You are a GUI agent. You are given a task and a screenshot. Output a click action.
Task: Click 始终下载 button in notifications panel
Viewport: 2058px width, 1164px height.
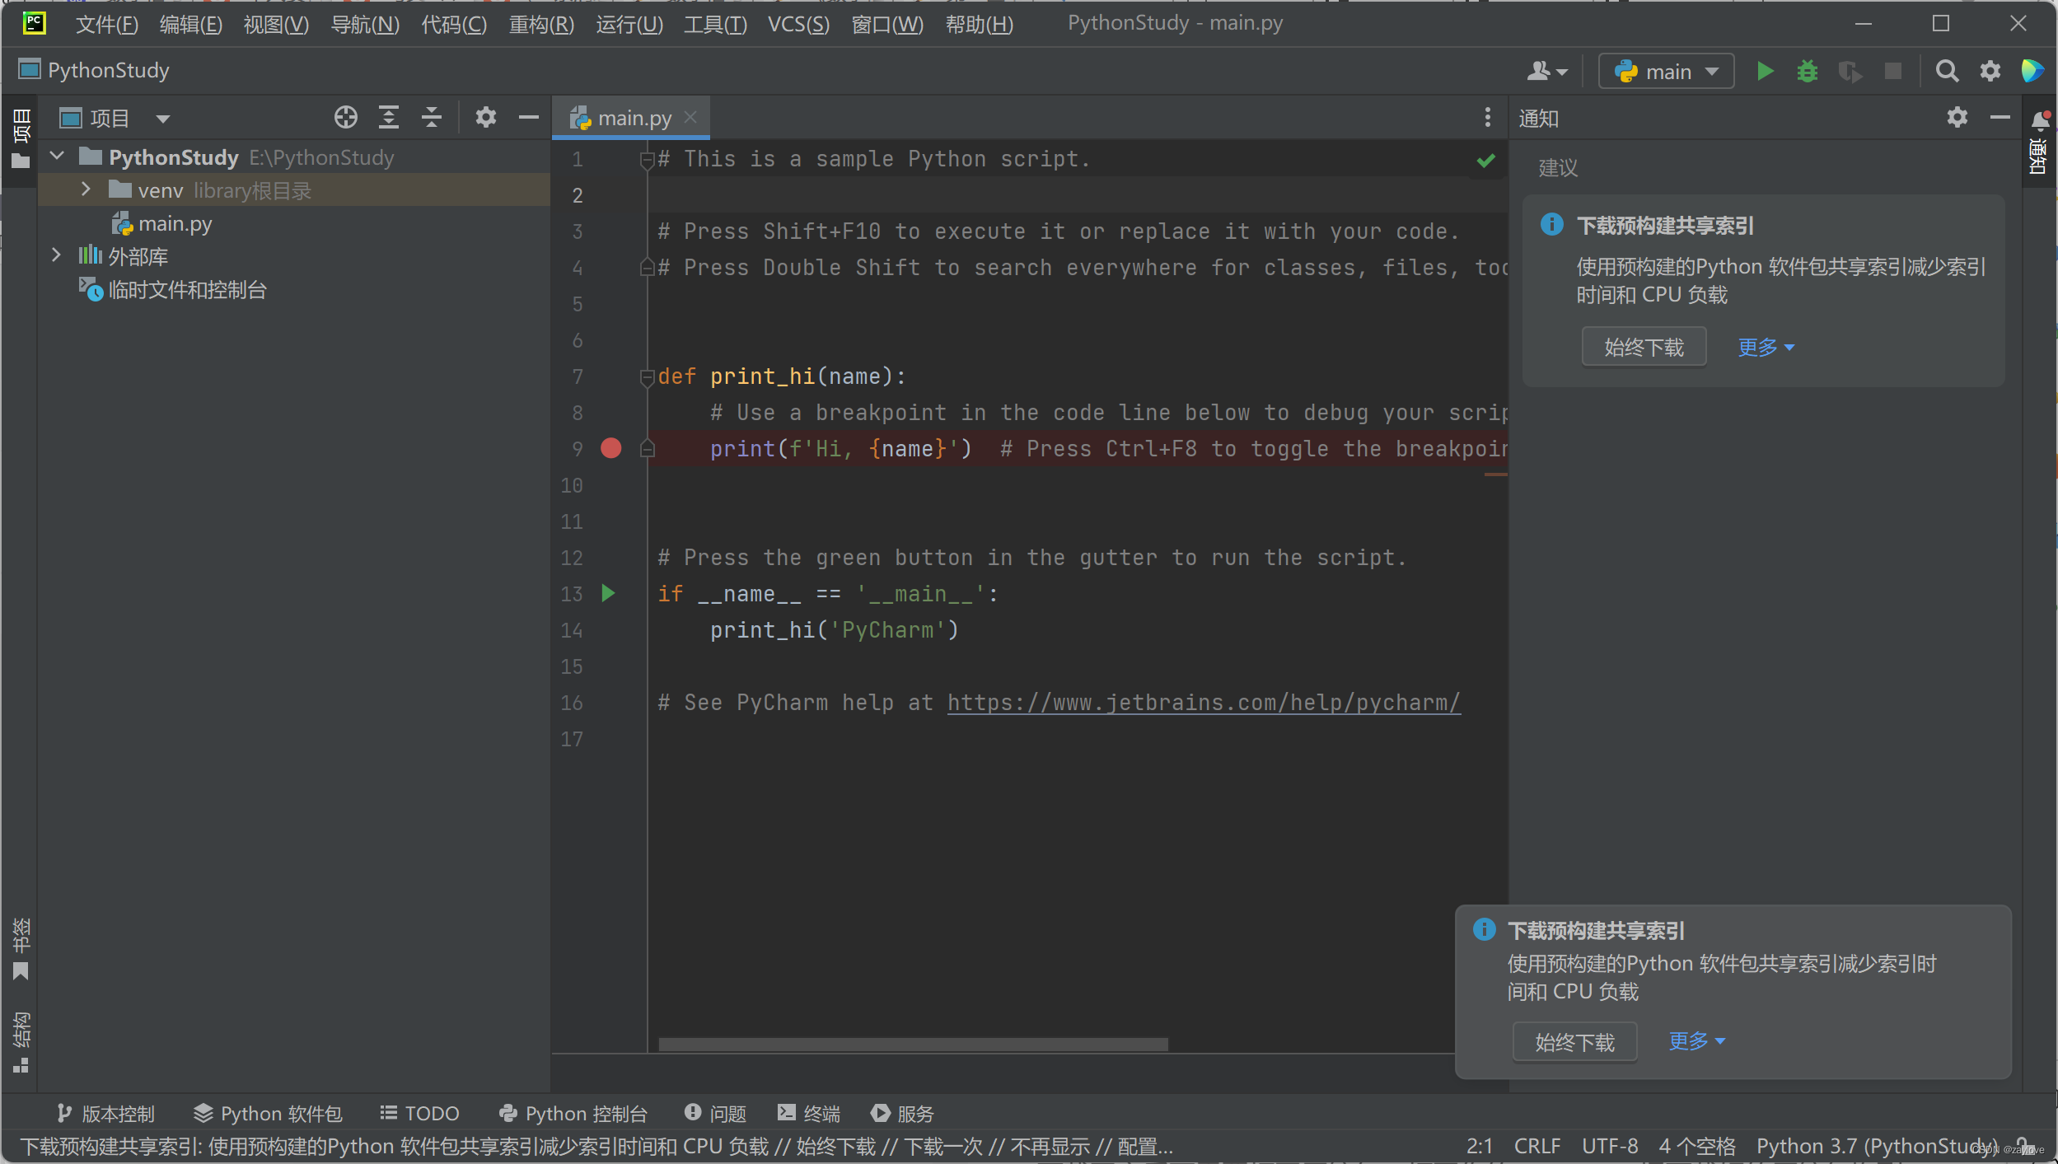[1644, 347]
